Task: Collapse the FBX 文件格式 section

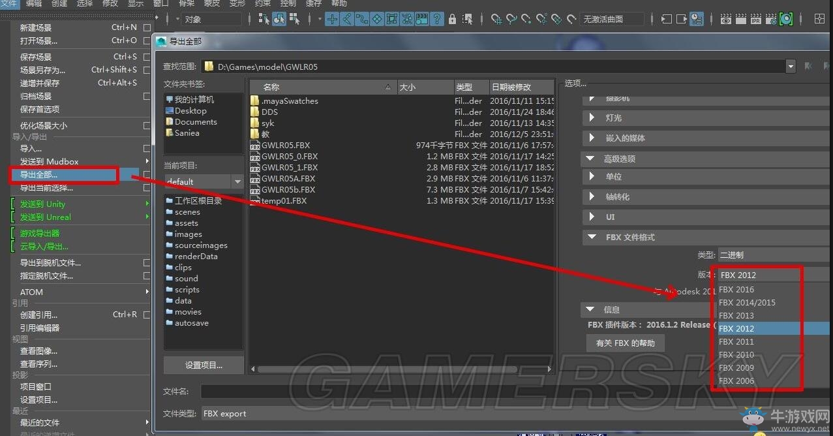Action: (592, 238)
